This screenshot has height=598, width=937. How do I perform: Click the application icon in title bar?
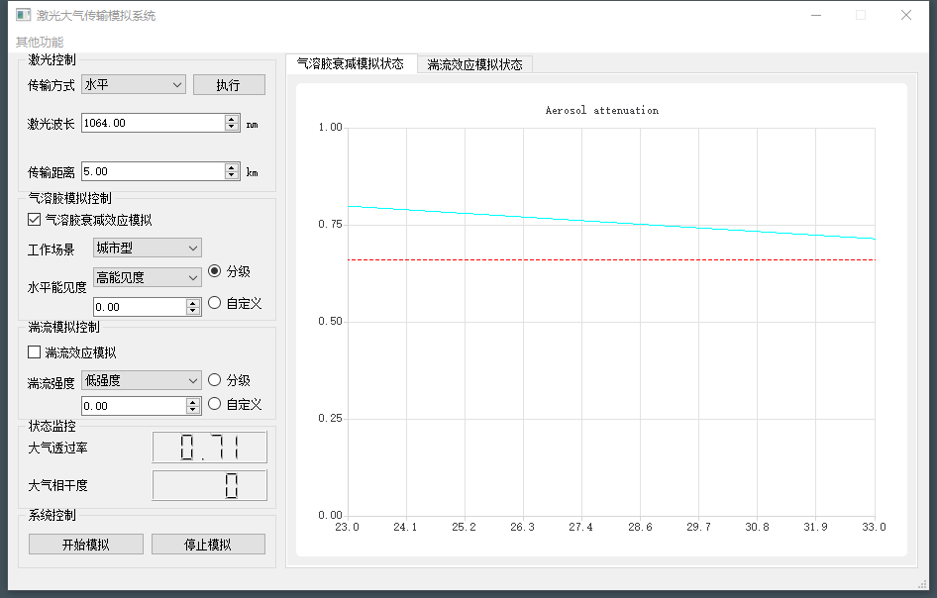pos(23,15)
